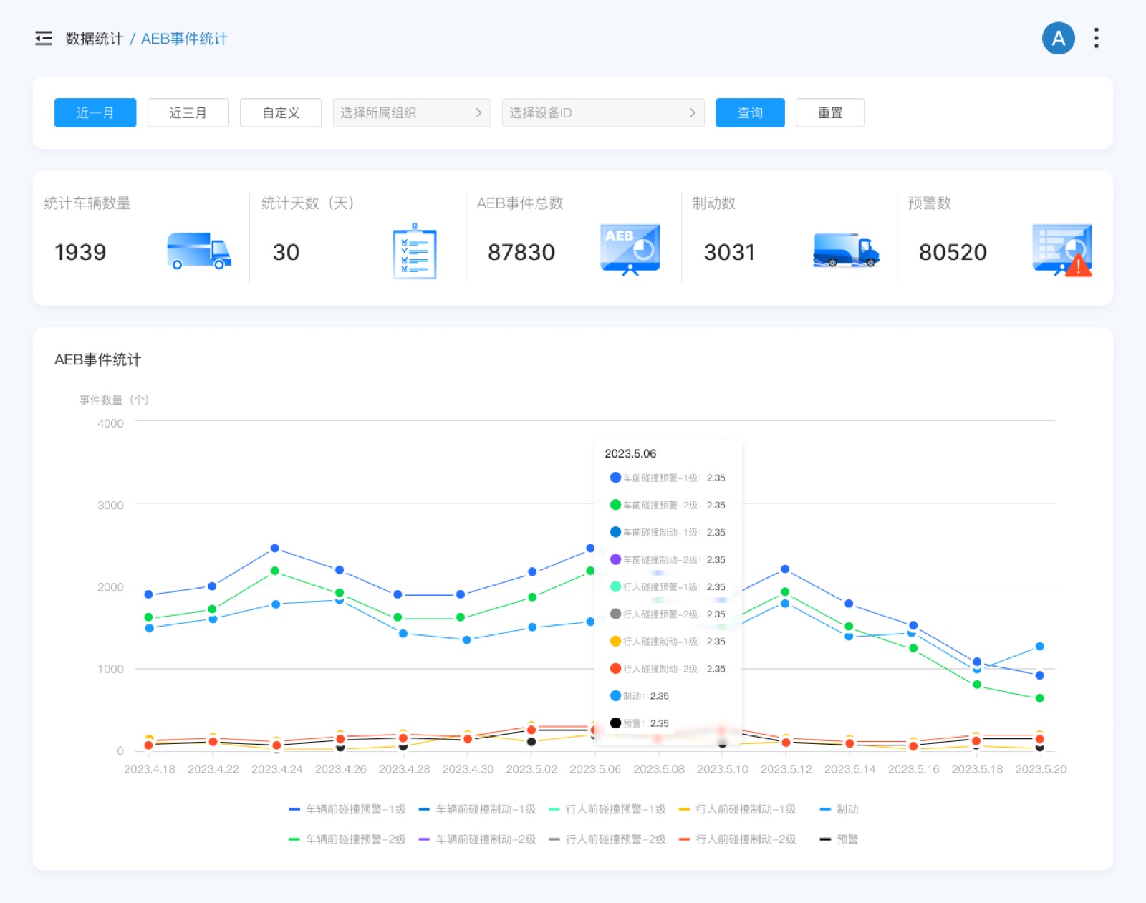Screen dimensions: 1146x903
Task: Toggle legend 行人前碰撞预警-2级 series
Action: (x=607, y=839)
